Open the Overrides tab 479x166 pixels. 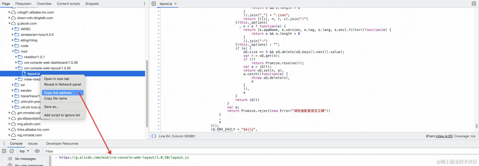(x=44, y=4)
